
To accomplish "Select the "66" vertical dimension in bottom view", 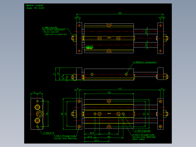I will pos(62,114).
